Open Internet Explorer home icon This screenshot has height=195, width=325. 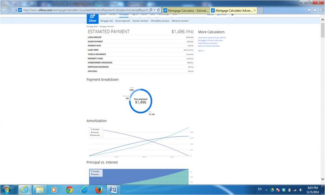(x=309, y=10)
